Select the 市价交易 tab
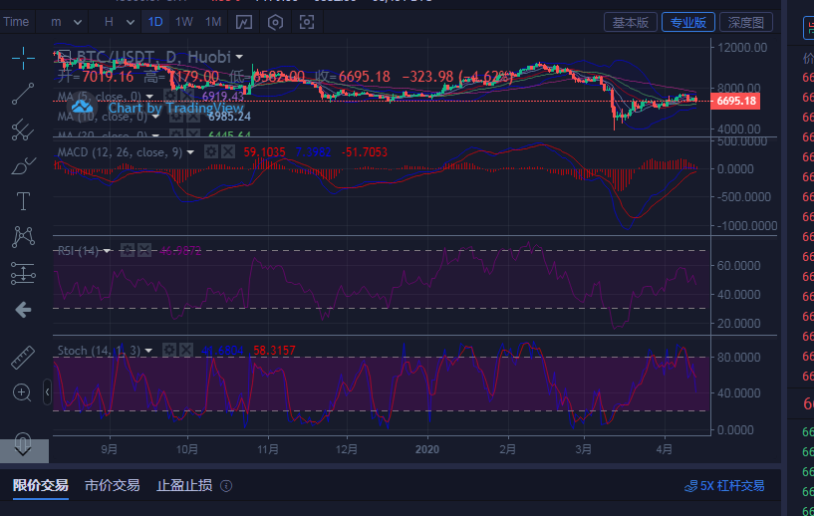This screenshot has height=516, width=814. click(x=113, y=485)
